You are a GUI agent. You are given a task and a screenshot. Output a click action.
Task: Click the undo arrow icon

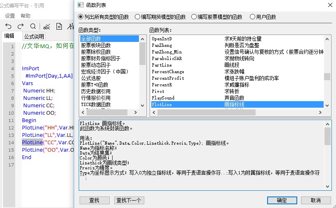click(x=8, y=26)
